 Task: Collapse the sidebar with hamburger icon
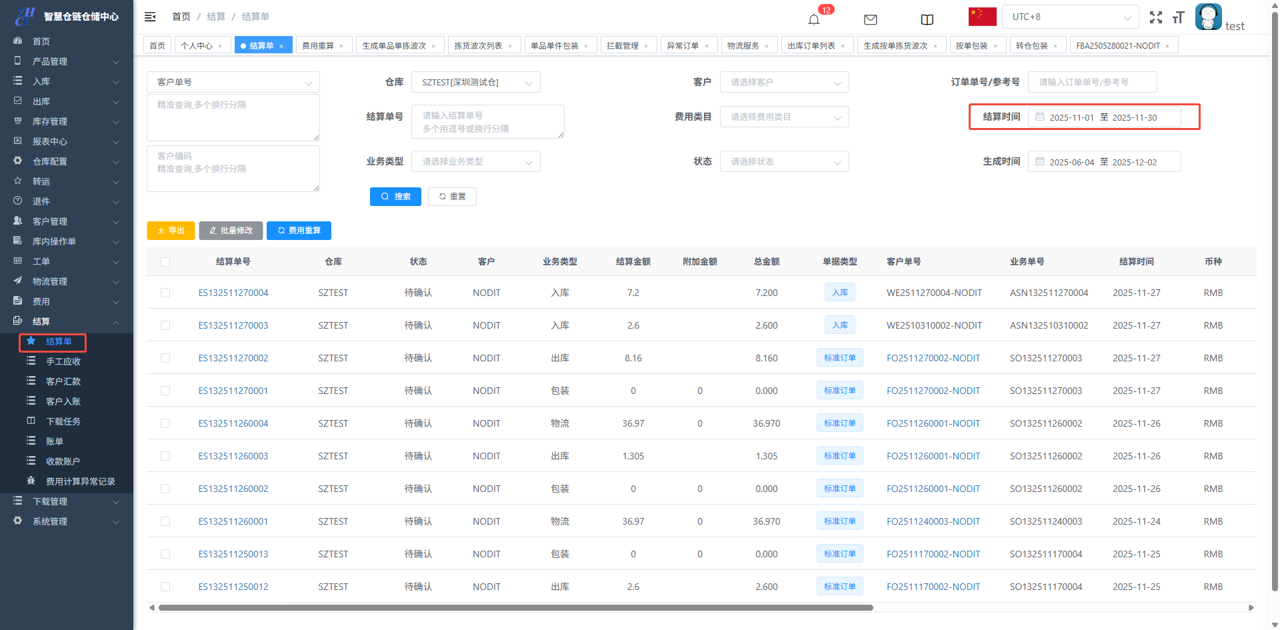(x=150, y=17)
